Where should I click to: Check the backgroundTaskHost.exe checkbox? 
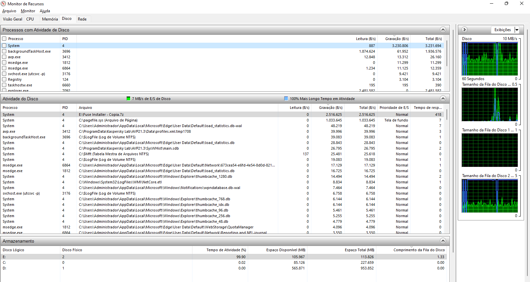(x=4, y=51)
